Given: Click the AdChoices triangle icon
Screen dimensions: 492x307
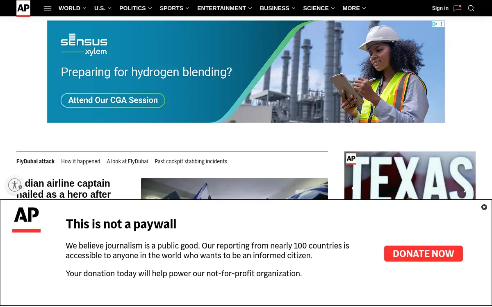Looking at the screenshot, I should pos(435,24).
